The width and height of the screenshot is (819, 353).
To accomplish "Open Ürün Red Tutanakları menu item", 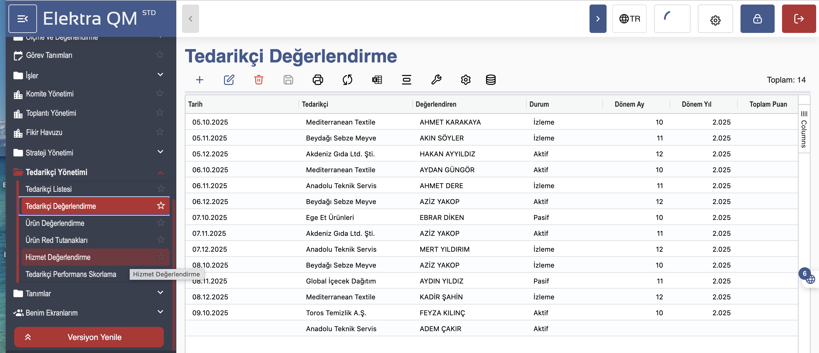I will (x=57, y=240).
